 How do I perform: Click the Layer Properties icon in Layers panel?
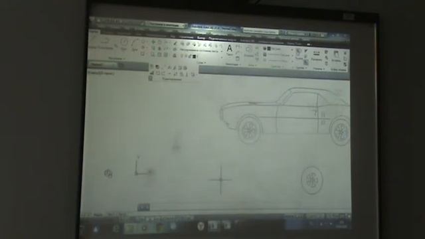[x=175, y=44]
